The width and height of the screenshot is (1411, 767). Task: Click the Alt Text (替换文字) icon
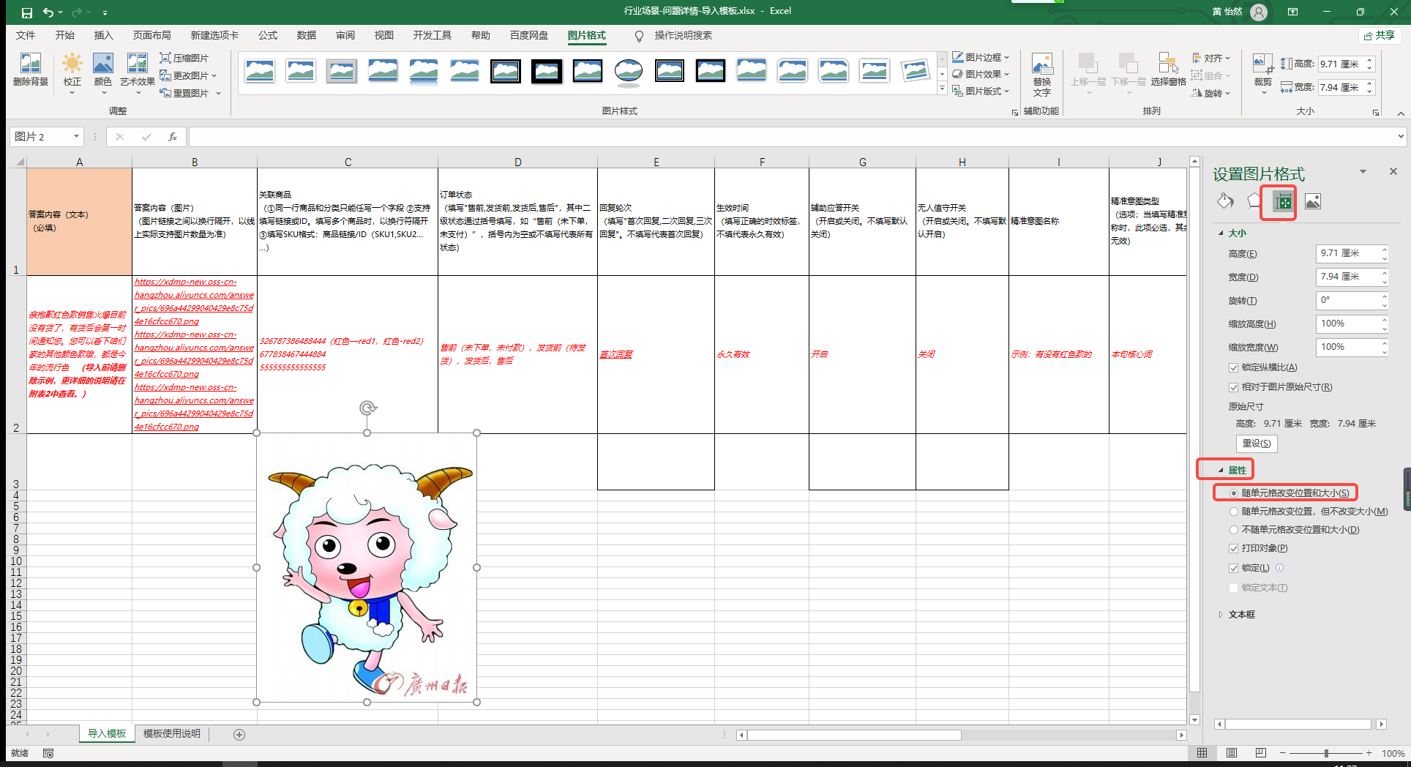(1041, 74)
